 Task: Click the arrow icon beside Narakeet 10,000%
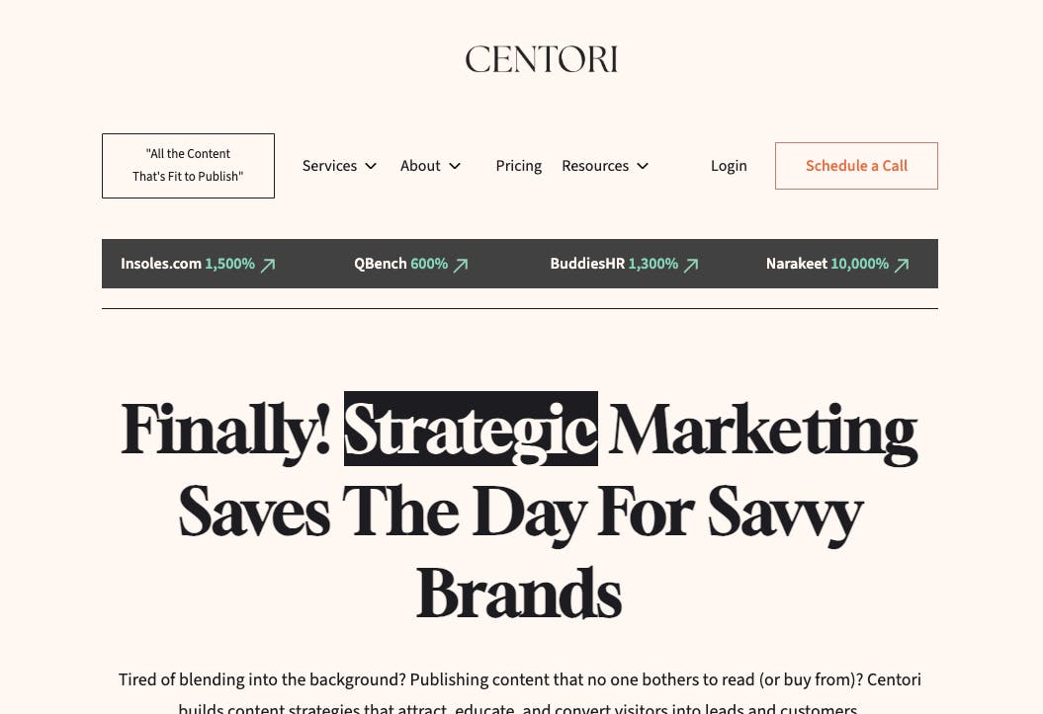point(901,265)
